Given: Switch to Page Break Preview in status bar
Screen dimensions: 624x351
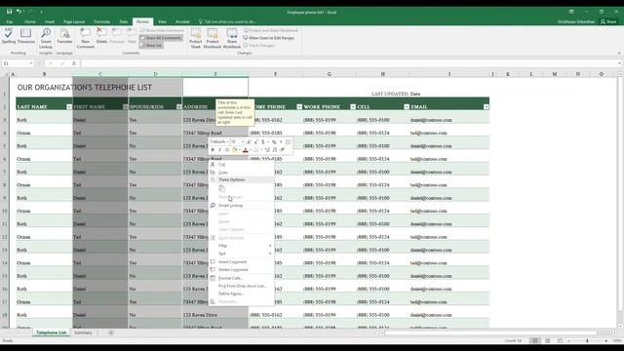Looking at the screenshot, I should pyautogui.click(x=560, y=340).
